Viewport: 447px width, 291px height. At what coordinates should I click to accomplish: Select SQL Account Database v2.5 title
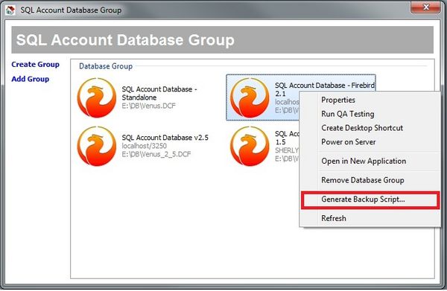pos(165,138)
